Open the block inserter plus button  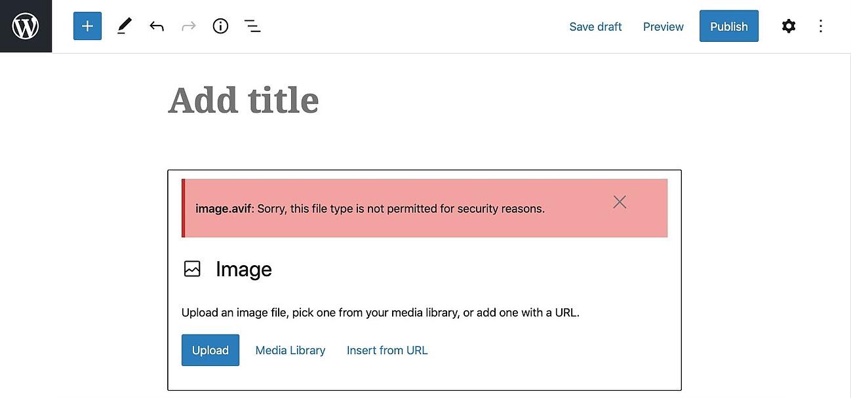[x=87, y=26]
